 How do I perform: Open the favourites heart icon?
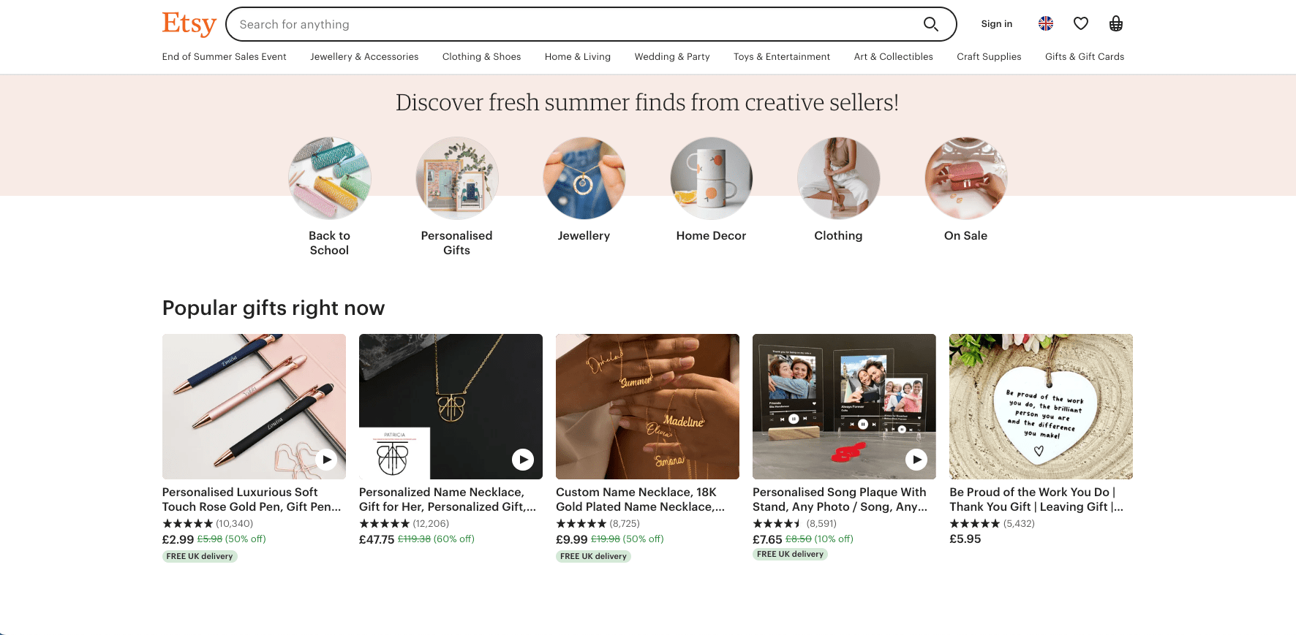pyautogui.click(x=1080, y=23)
